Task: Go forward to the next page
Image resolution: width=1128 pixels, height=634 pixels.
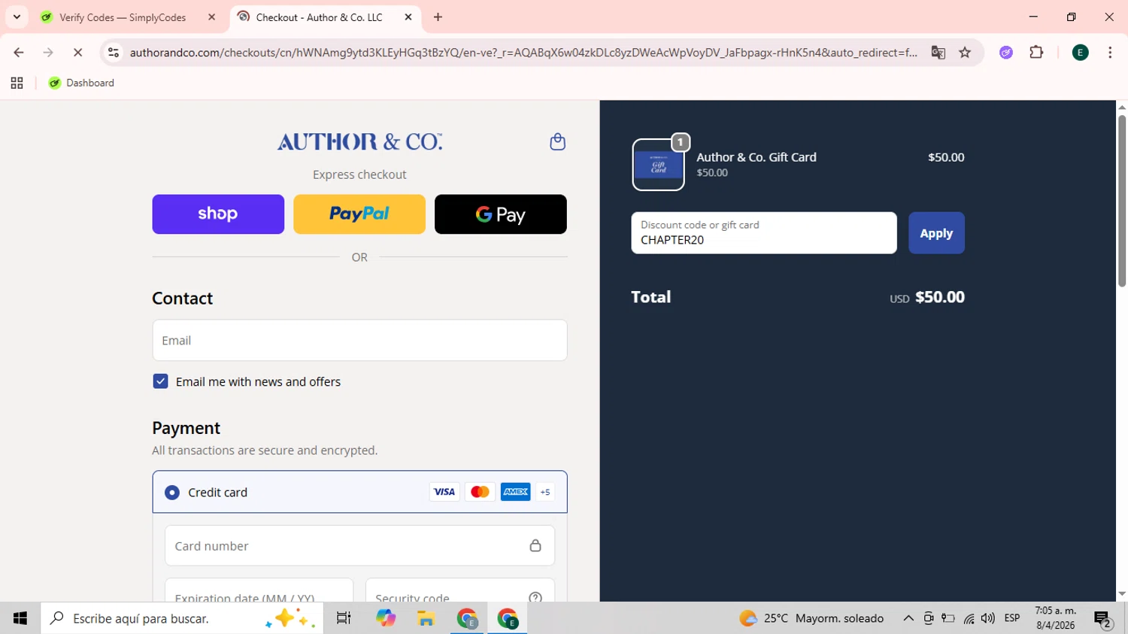Action: tap(48, 53)
